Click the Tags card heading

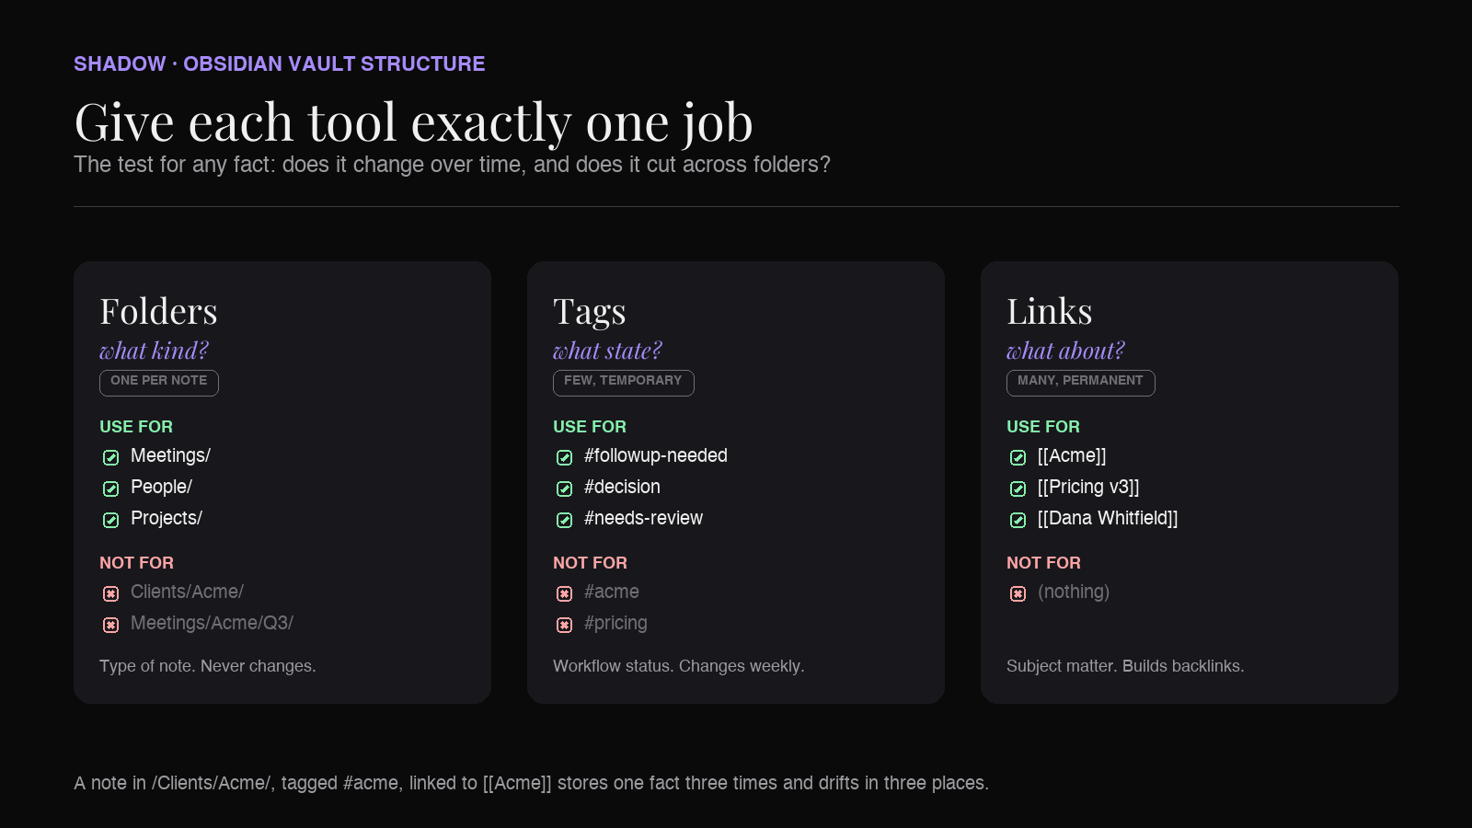pyautogui.click(x=590, y=313)
